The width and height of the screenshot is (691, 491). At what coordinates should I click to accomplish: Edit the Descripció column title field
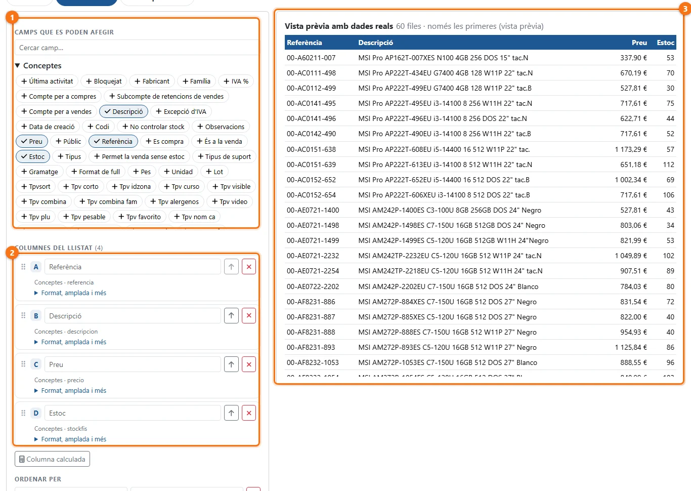point(133,316)
